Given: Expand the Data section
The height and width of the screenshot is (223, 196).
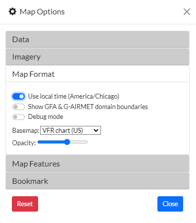Looking at the screenshot, I should point(98,40).
